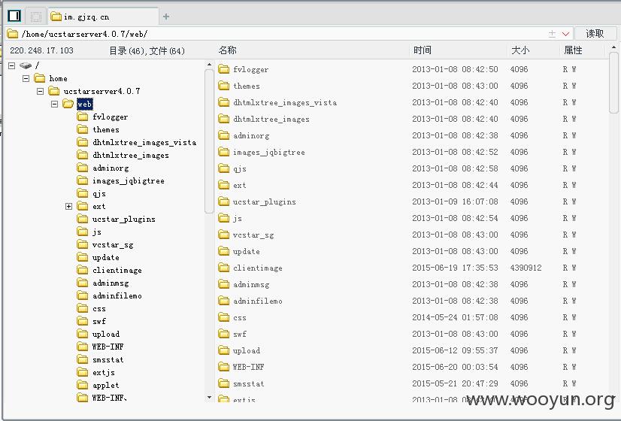Select adminfilemo in the tree

pyautogui.click(x=117, y=296)
